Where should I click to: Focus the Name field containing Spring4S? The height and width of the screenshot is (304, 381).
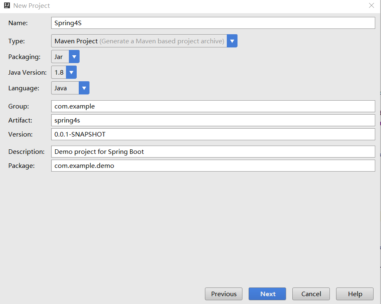click(x=213, y=23)
